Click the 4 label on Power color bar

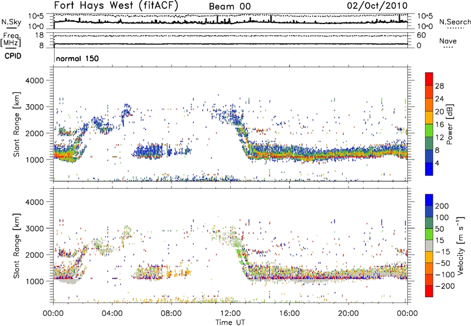[437, 164]
